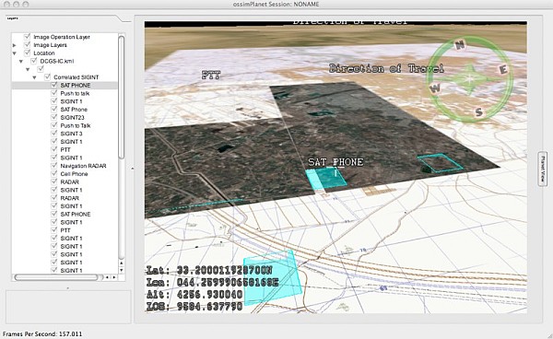Click the empty info box below layer tree
Screen dimensions: 553x339
[68, 307]
